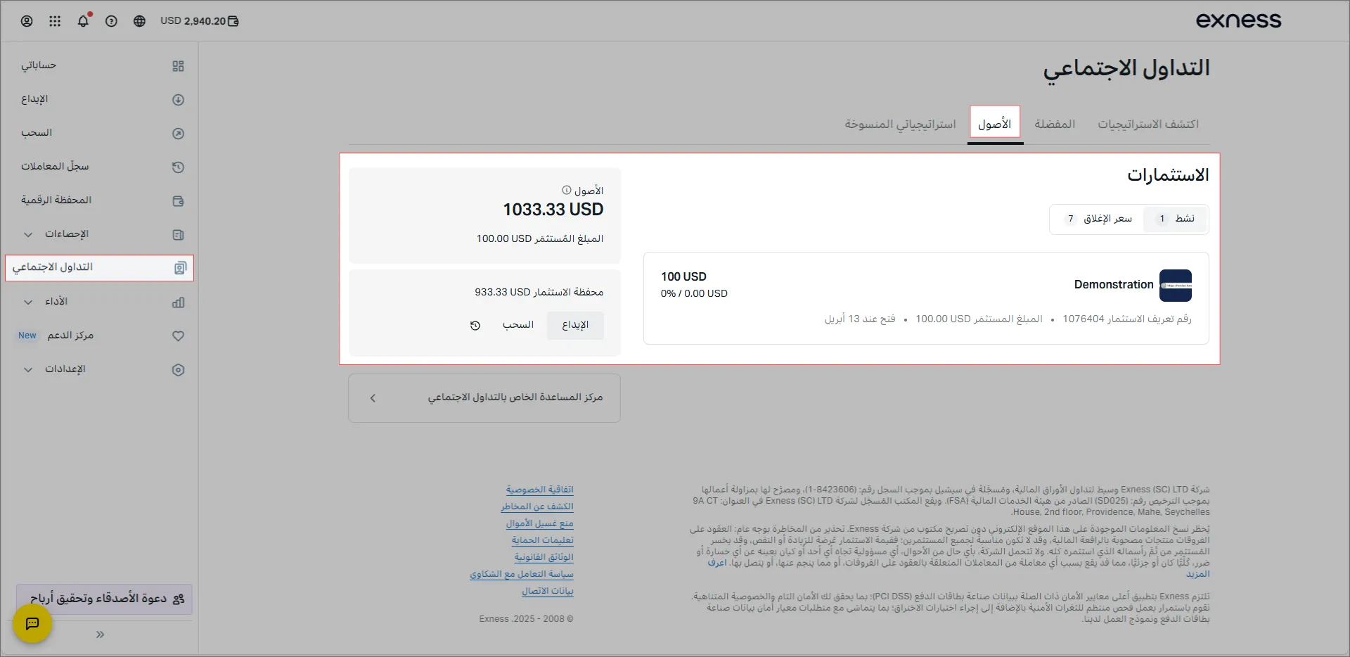Open اتفاقية الخصوصية link
The image size is (1350, 657).
tap(540, 490)
